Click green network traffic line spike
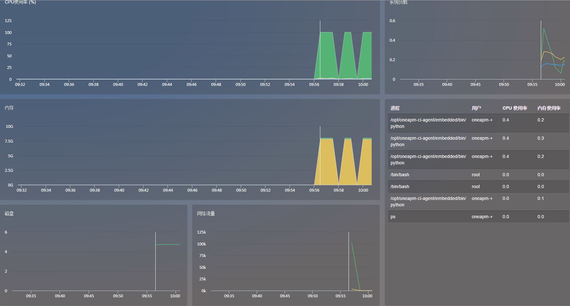Viewport: 570px width, 306px height. click(356, 267)
